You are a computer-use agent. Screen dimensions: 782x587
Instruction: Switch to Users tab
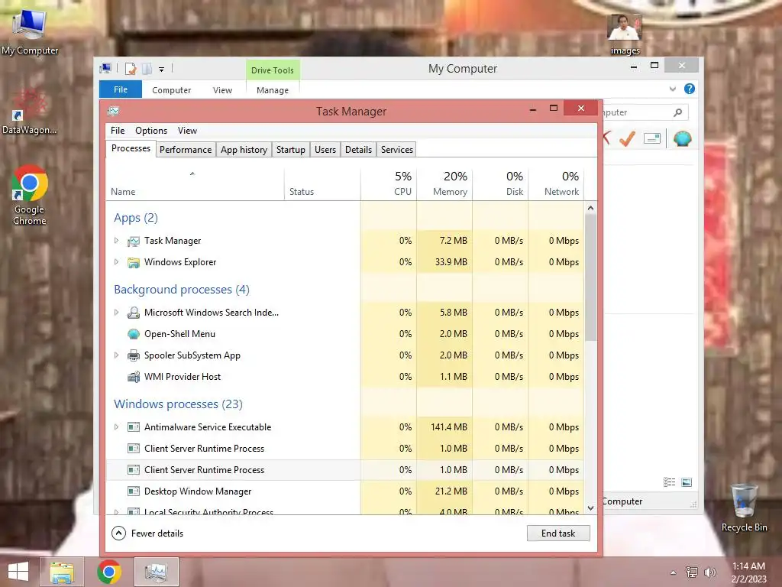[325, 150]
